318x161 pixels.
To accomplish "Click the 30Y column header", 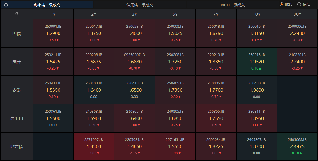I will 297,14.
